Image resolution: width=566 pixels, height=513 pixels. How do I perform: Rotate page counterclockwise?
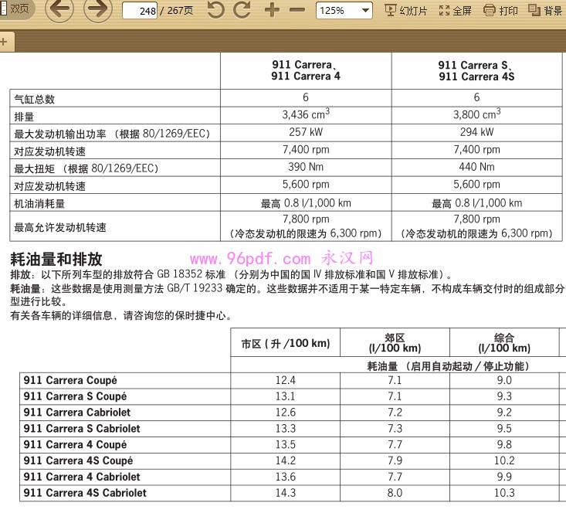tap(216, 9)
